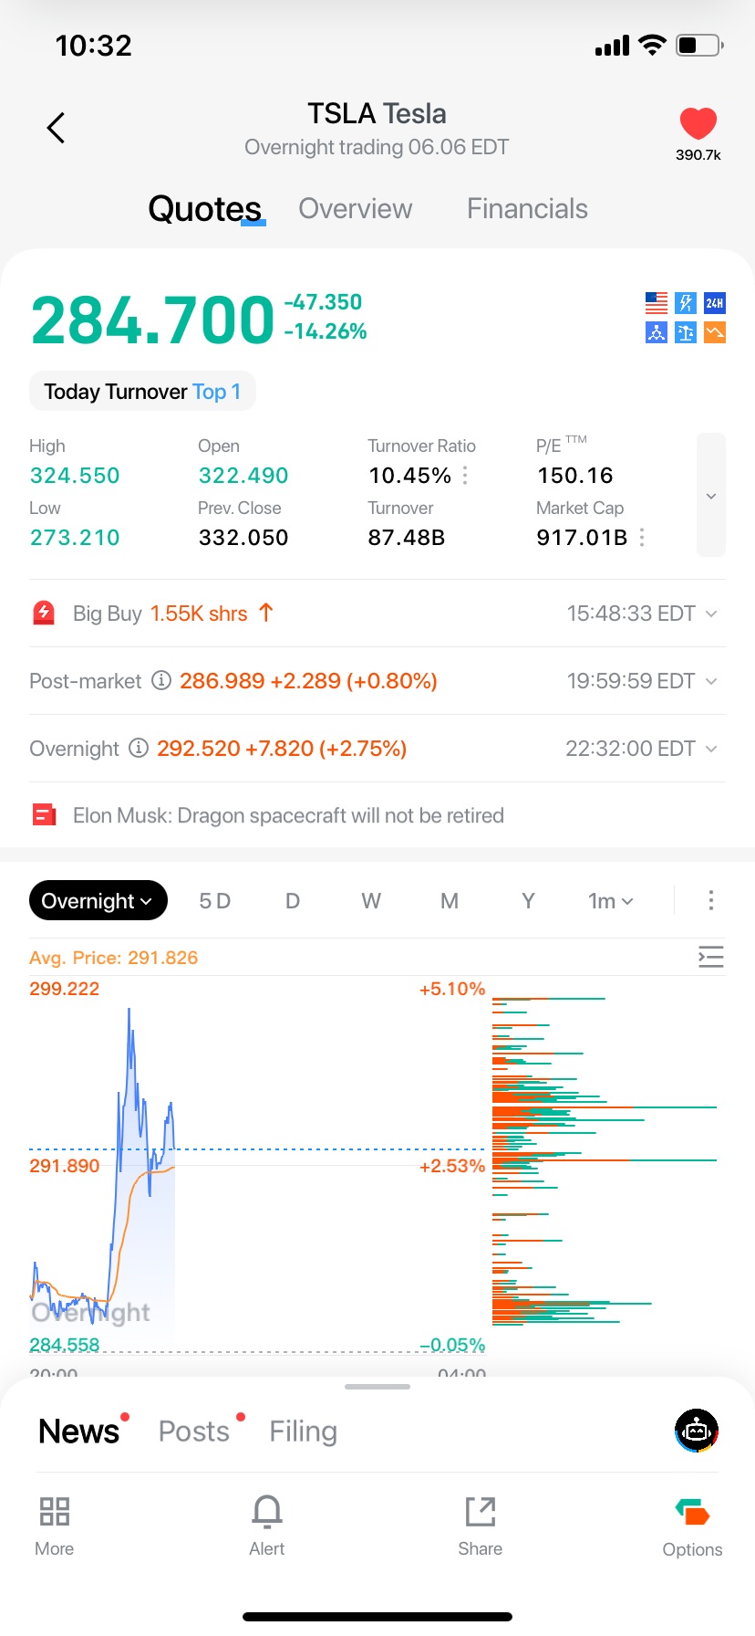The height and width of the screenshot is (1636, 755).
Task: Tap the post-market price 286.989
Action: 222,681
